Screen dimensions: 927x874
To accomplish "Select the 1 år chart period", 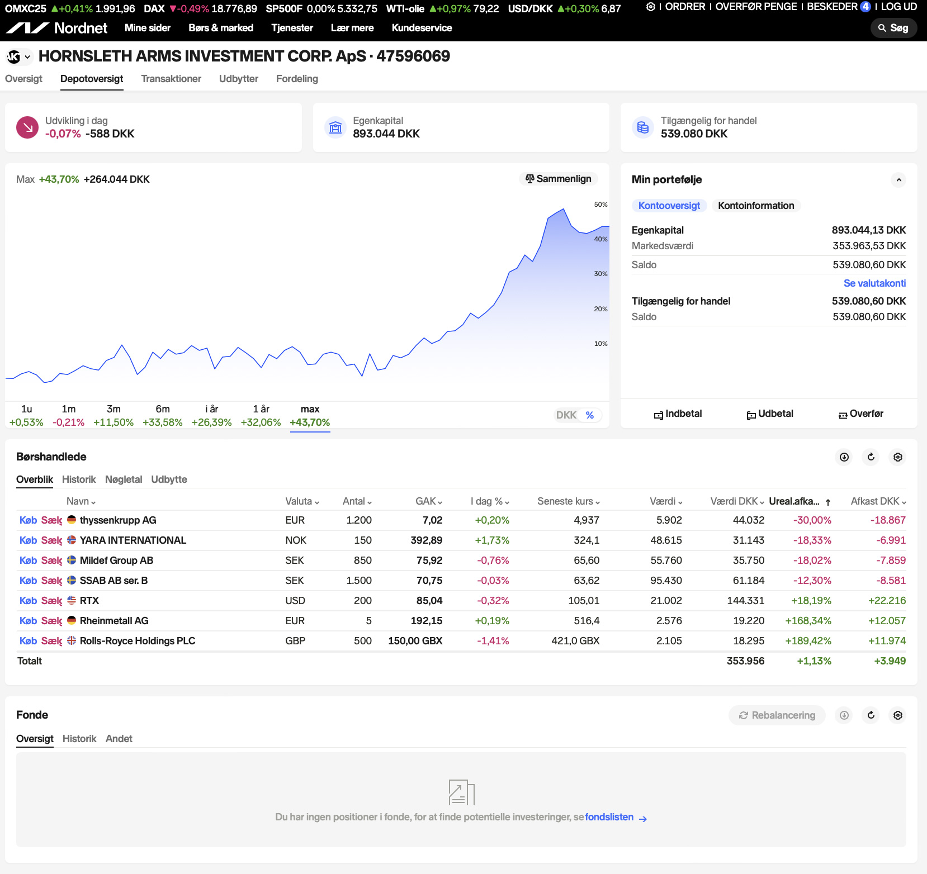I will tap(261, 416).
